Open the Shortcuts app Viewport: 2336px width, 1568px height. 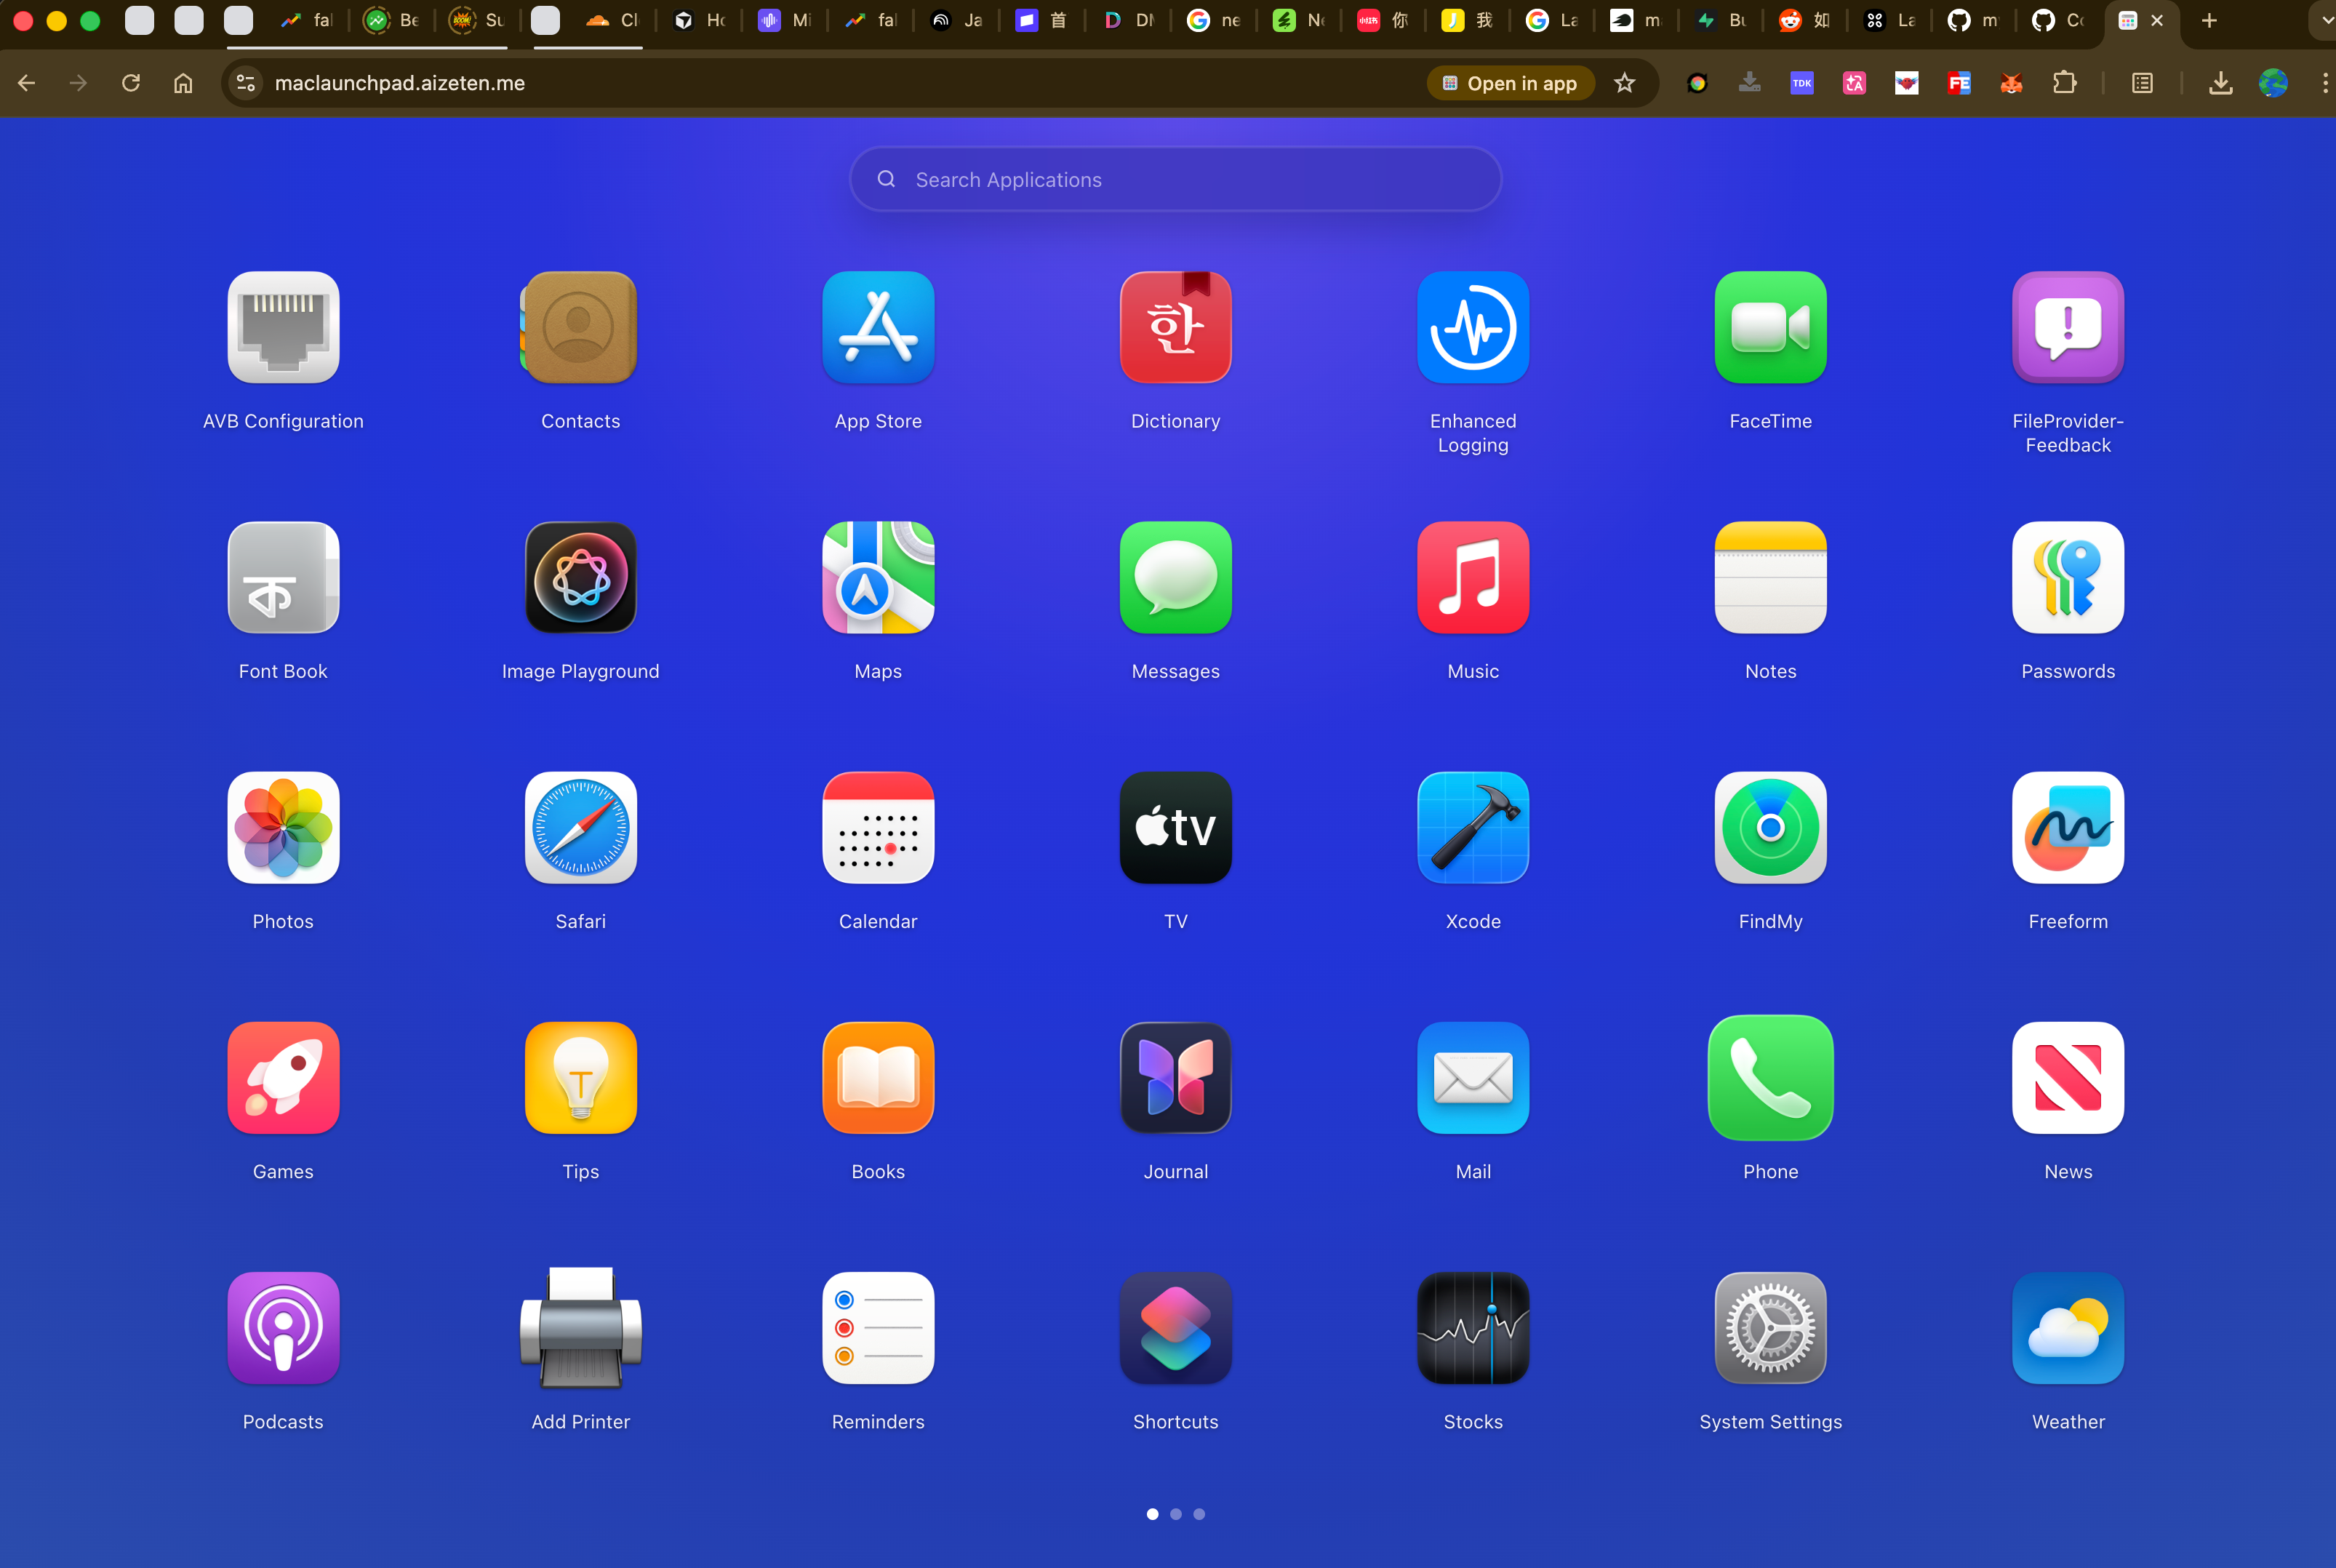click(x=1175, y=1328)
